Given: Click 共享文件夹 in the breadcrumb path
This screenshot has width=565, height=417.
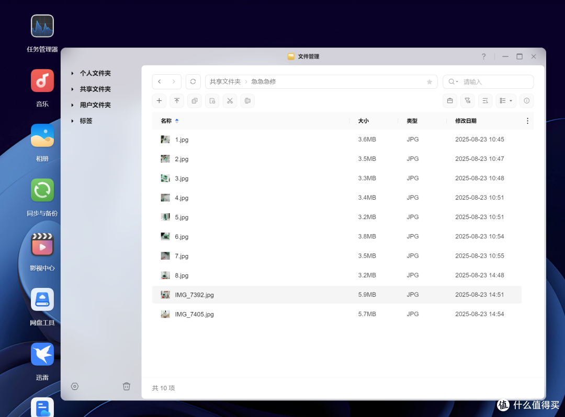Looking at the screenshot, I should pos(225,82).
